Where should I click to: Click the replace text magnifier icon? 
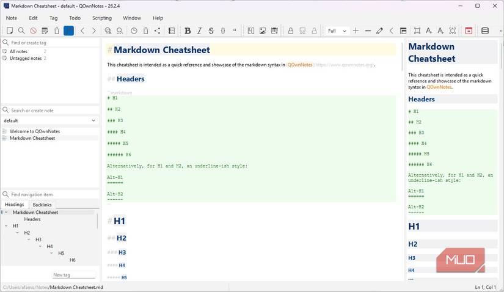click(120, 31)
